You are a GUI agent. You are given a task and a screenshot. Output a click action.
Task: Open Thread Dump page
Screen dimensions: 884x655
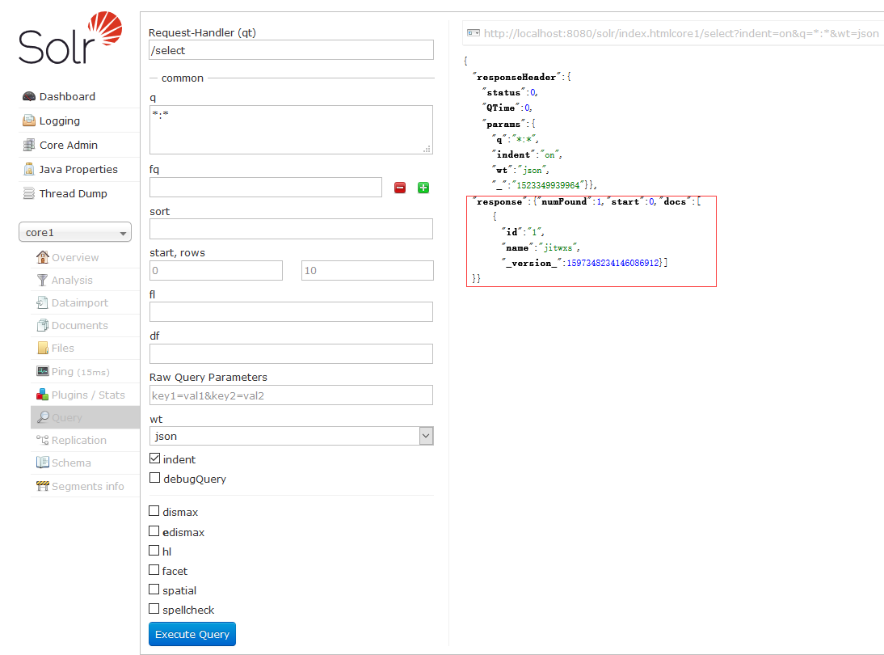click(73, 193)
